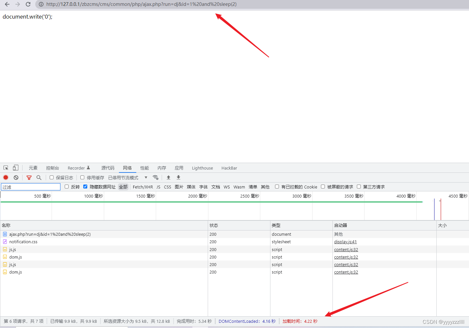Click the import HAR upload icon
Image resolution: width=469 pixels, height=328 pixels.
tap(169, 177)
